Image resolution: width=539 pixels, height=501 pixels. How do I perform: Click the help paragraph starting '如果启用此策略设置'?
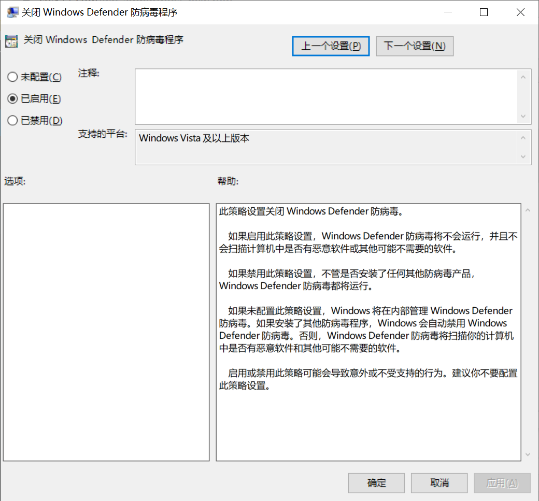click(368, 242)
